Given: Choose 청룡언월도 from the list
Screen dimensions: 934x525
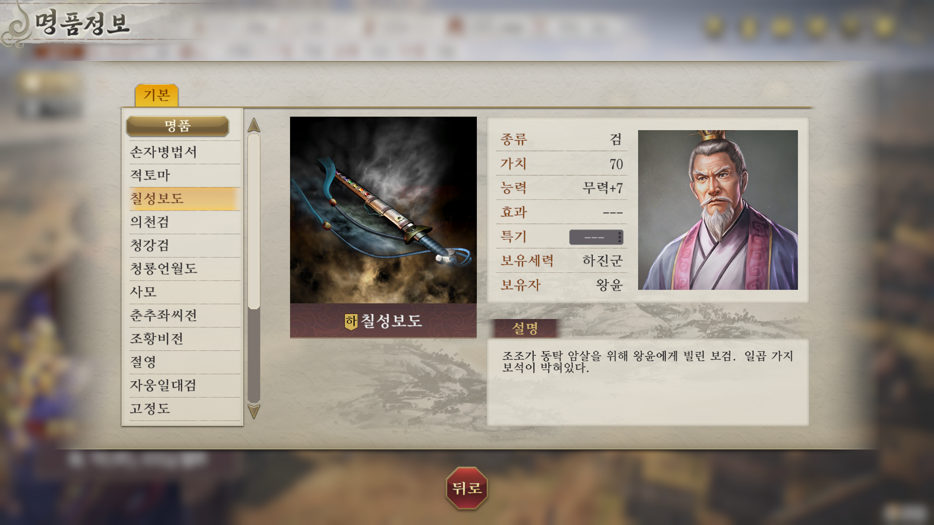Looking at the screenshot, I should (185, 269).
